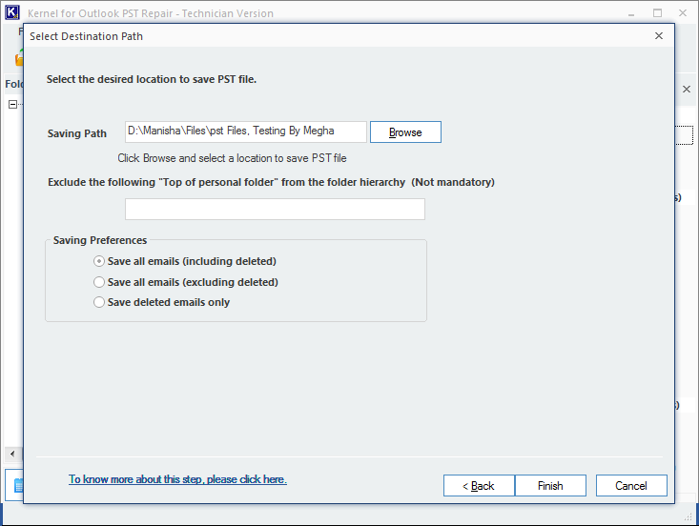Click the empty exclude folder name field

click(x=275, y=209)
